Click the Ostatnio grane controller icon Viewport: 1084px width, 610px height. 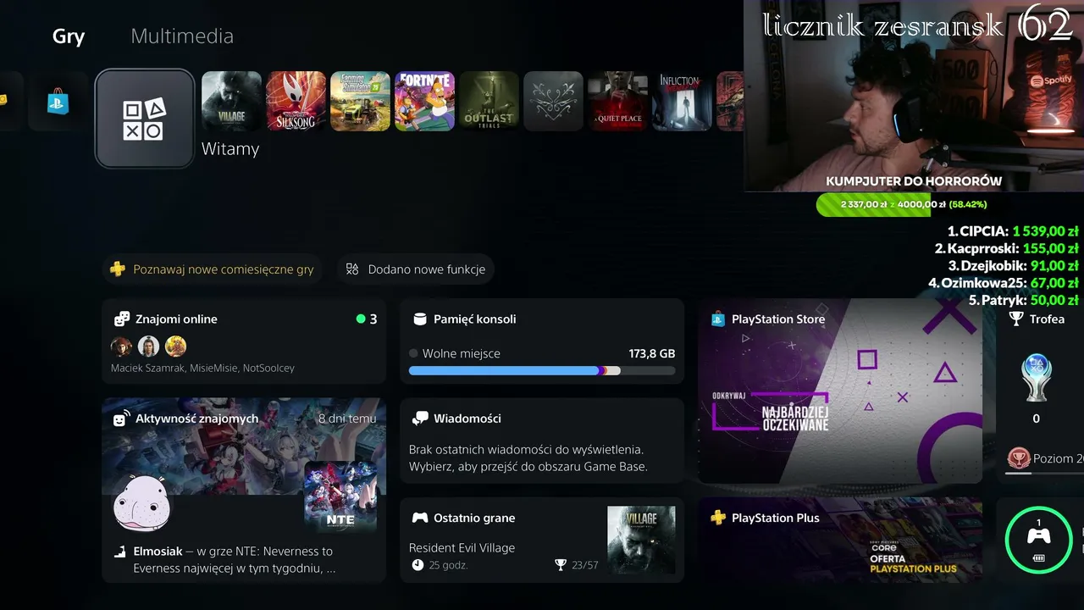click(x=420, y=518)
